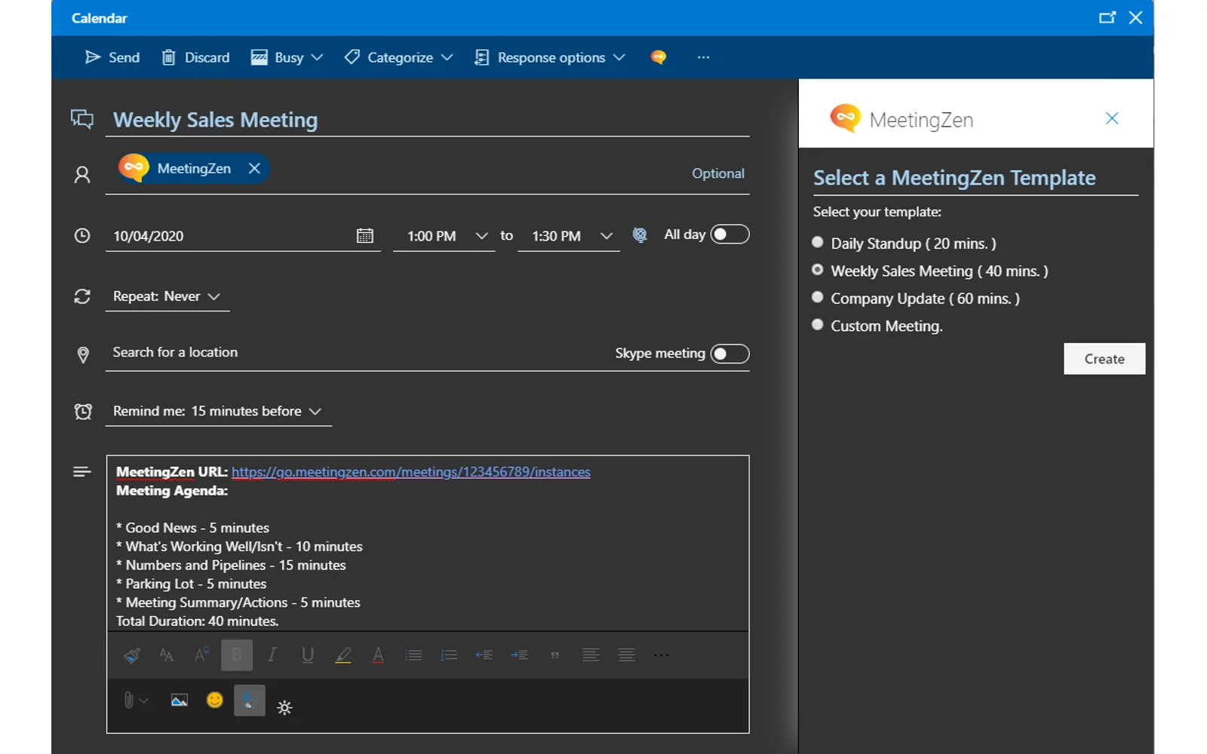Apply quote formatting
This screenshot has height=754, width=1207.
click(555, 656)
